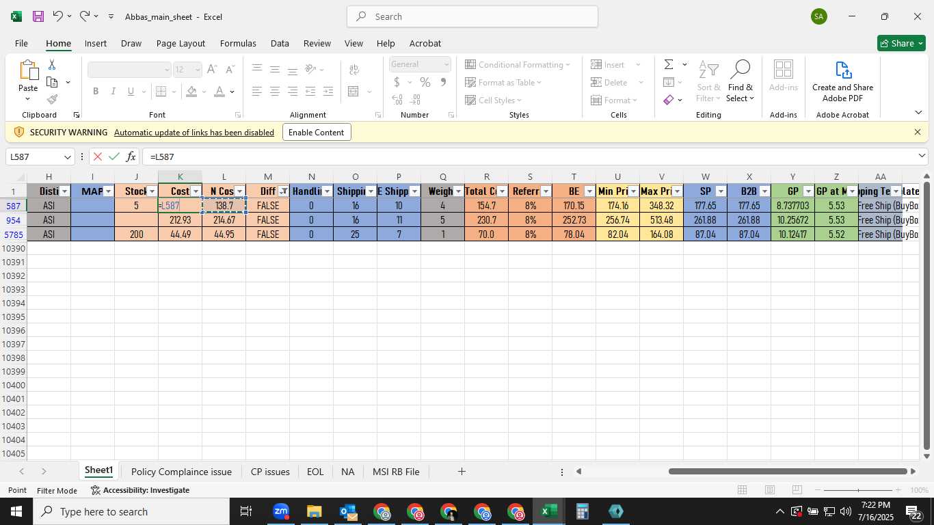Click the Wrap Text icon
Screen dimensions: 934x525
coord(354,69)
